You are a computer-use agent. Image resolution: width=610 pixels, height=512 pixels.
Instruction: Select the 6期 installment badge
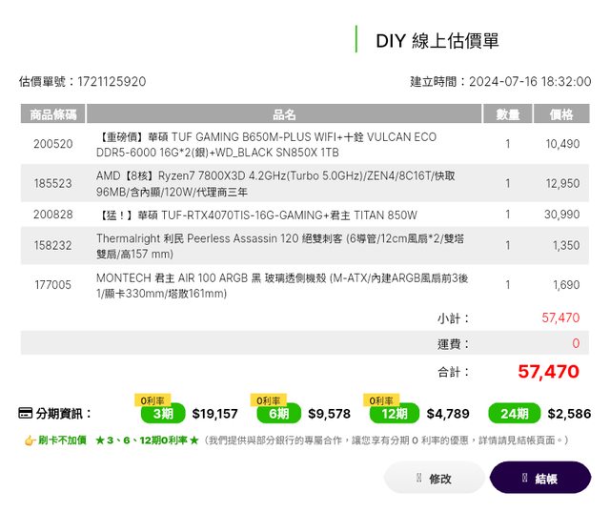click(x=278, y=415)
